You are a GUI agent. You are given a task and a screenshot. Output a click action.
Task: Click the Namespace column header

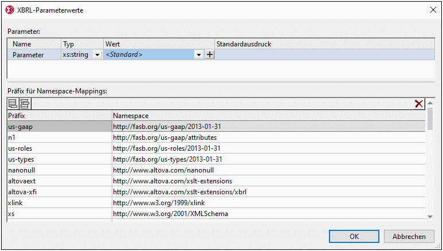pos(268,116)
